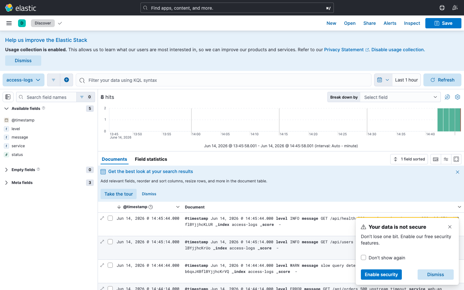Add a filter with the plus icon
The width and height of the screenshot is (464, 290).
click(66, 80)
